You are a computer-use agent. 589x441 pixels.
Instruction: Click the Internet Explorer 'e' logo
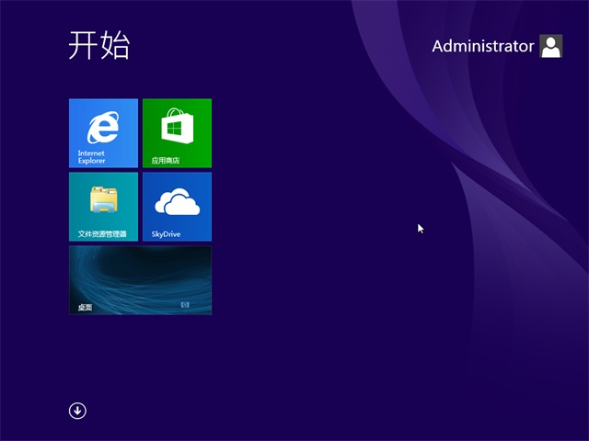point(103,126)
